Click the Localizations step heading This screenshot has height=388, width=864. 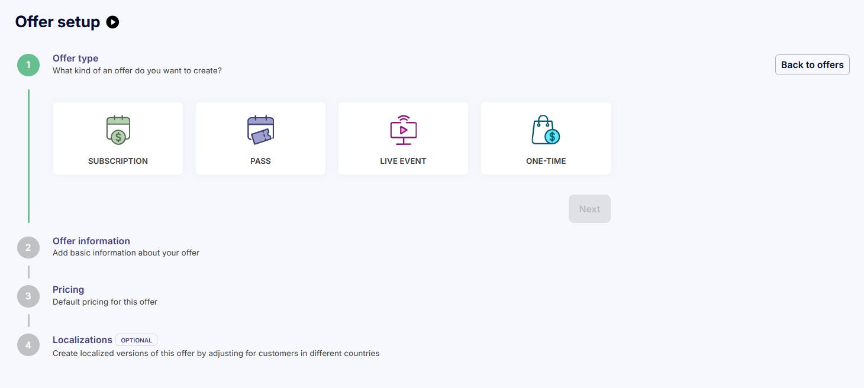pos(82,340)
